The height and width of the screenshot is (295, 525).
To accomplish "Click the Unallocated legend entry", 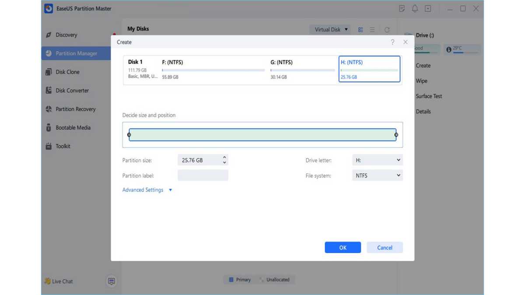I will point(274,280).
